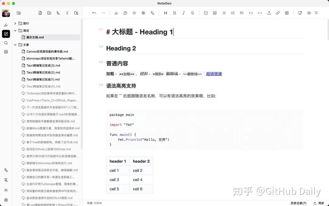This screenshot has height=206, width=329.
Task: Toggle the eye preview mode
Action: 309,13
